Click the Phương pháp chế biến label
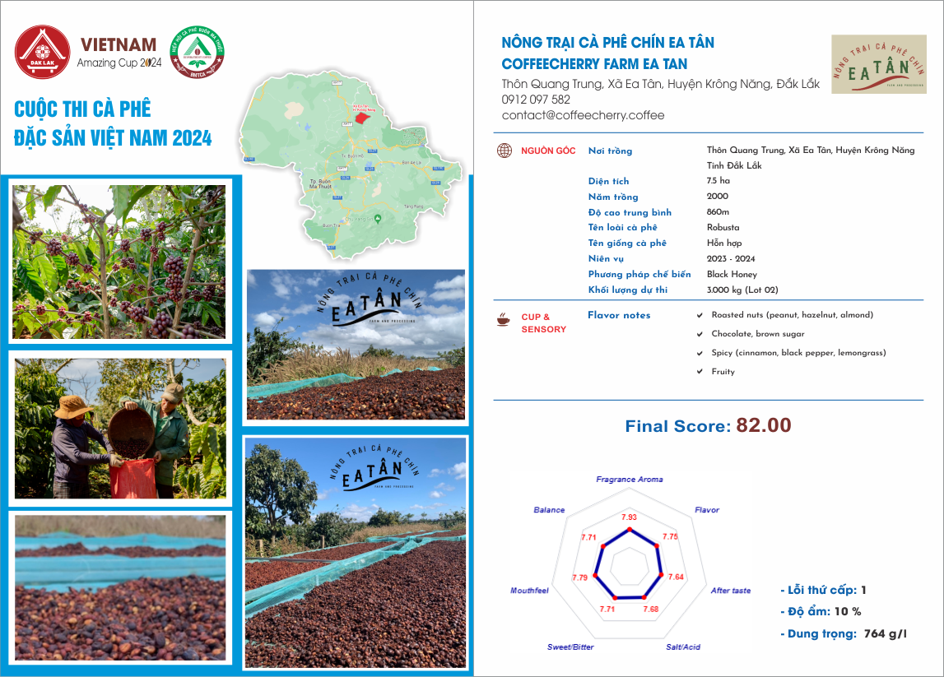The image size is (944, 677). (639, 275)
